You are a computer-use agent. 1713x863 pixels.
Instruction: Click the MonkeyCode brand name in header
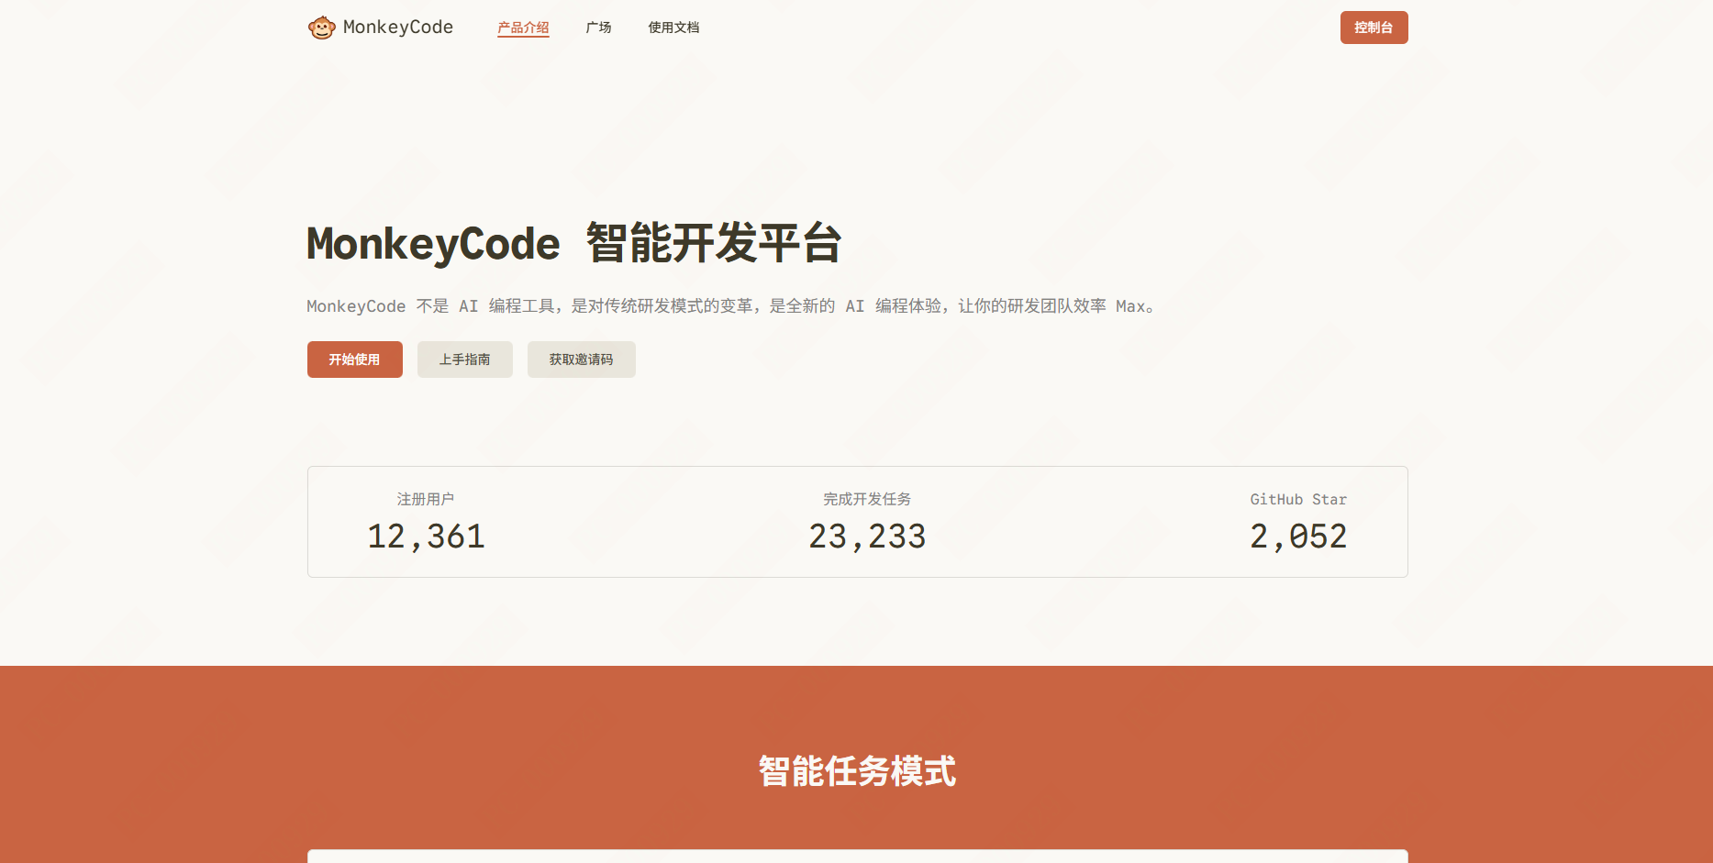397,27
